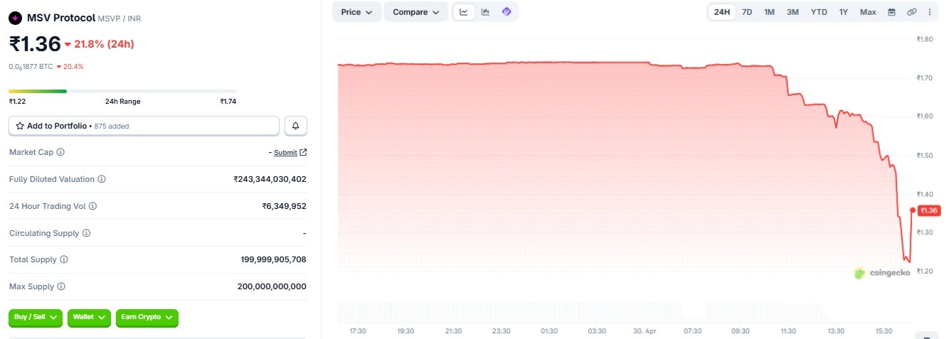Screen dimensions: 946x339
Task: Select the Max time range tab
Action: pos(868,12)
